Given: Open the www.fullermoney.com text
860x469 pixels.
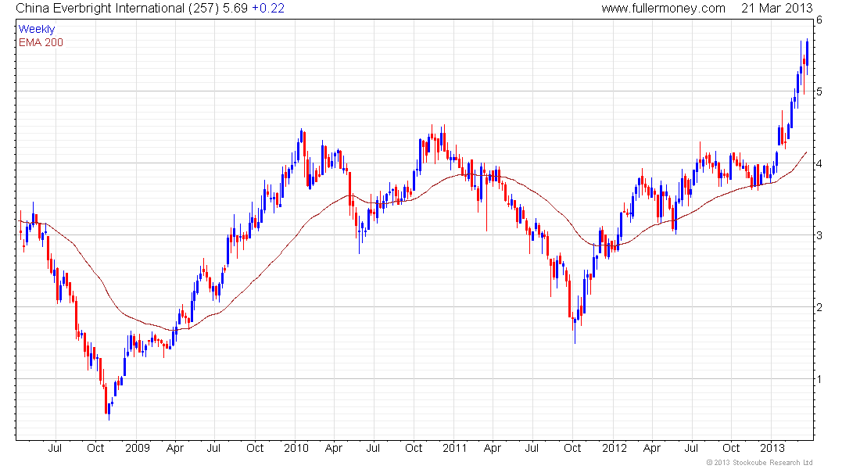Looking at the screenshot, I should pos(663,9).
